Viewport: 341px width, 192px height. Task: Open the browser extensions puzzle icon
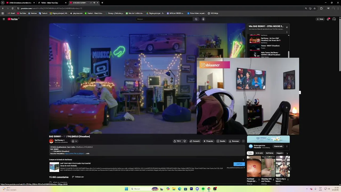[321, 8]
